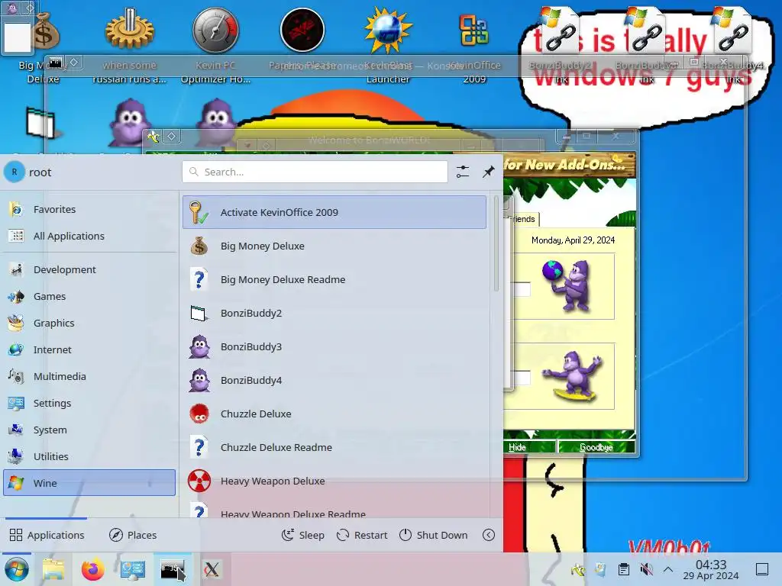782x586 pixels.
Task: Launch BonziBuddy3 from the app list
Action: coord(334,347)
